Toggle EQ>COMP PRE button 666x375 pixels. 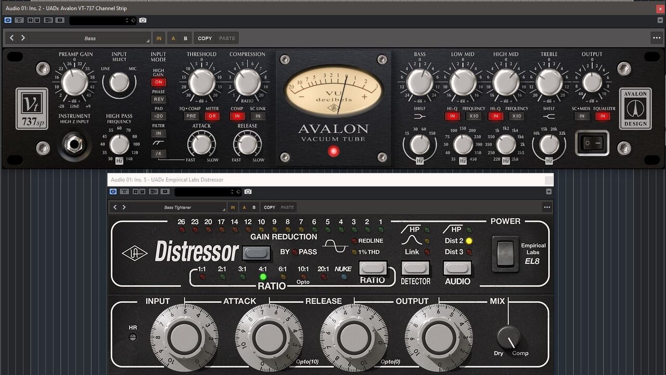pos(191,116)
